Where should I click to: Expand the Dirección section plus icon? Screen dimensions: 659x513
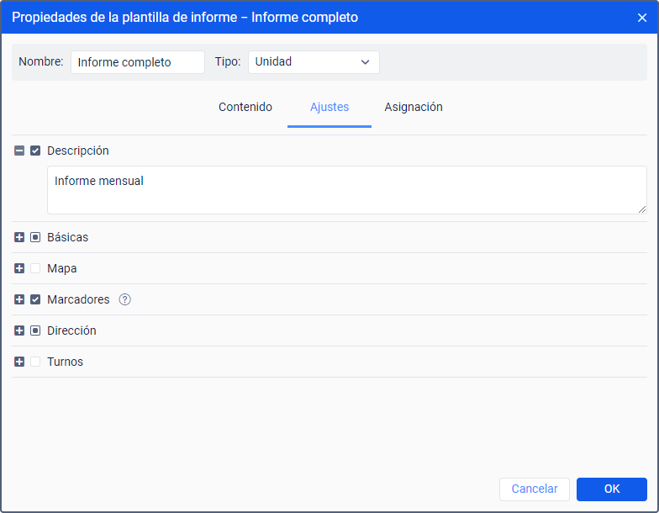[19, 331]
